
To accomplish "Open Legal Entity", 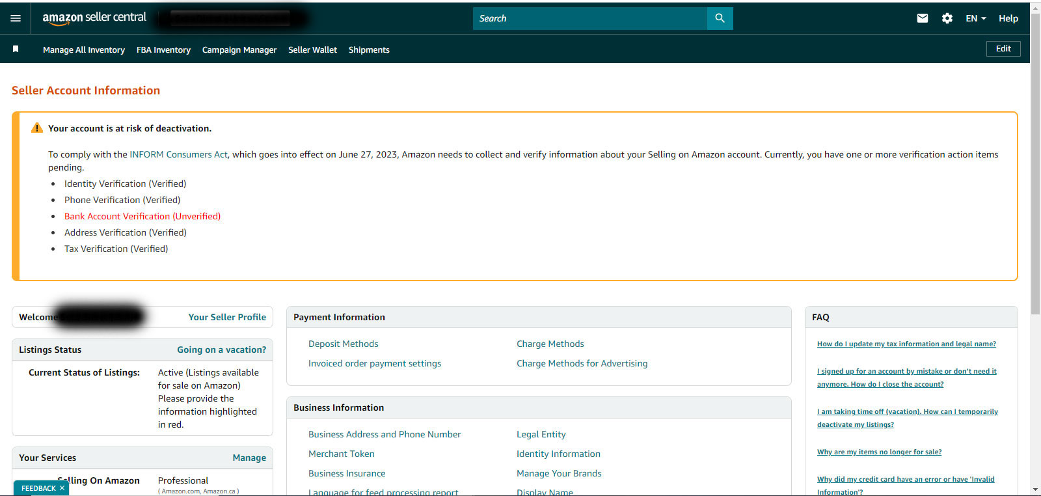I will point(541,434).
